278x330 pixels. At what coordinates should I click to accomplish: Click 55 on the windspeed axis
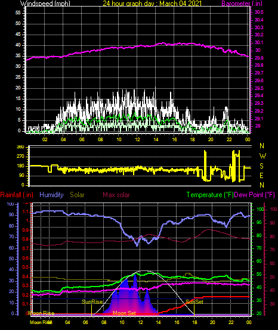click(x=18, y=13)
